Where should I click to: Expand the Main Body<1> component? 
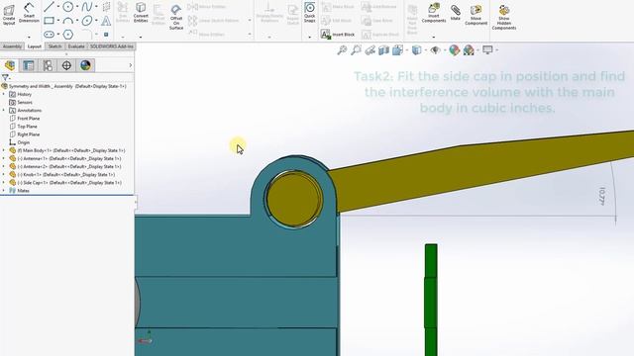point(4,150)
